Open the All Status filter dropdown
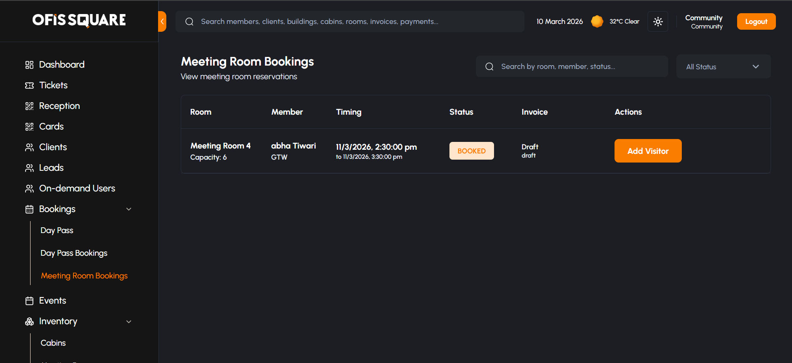 point(723,67)
